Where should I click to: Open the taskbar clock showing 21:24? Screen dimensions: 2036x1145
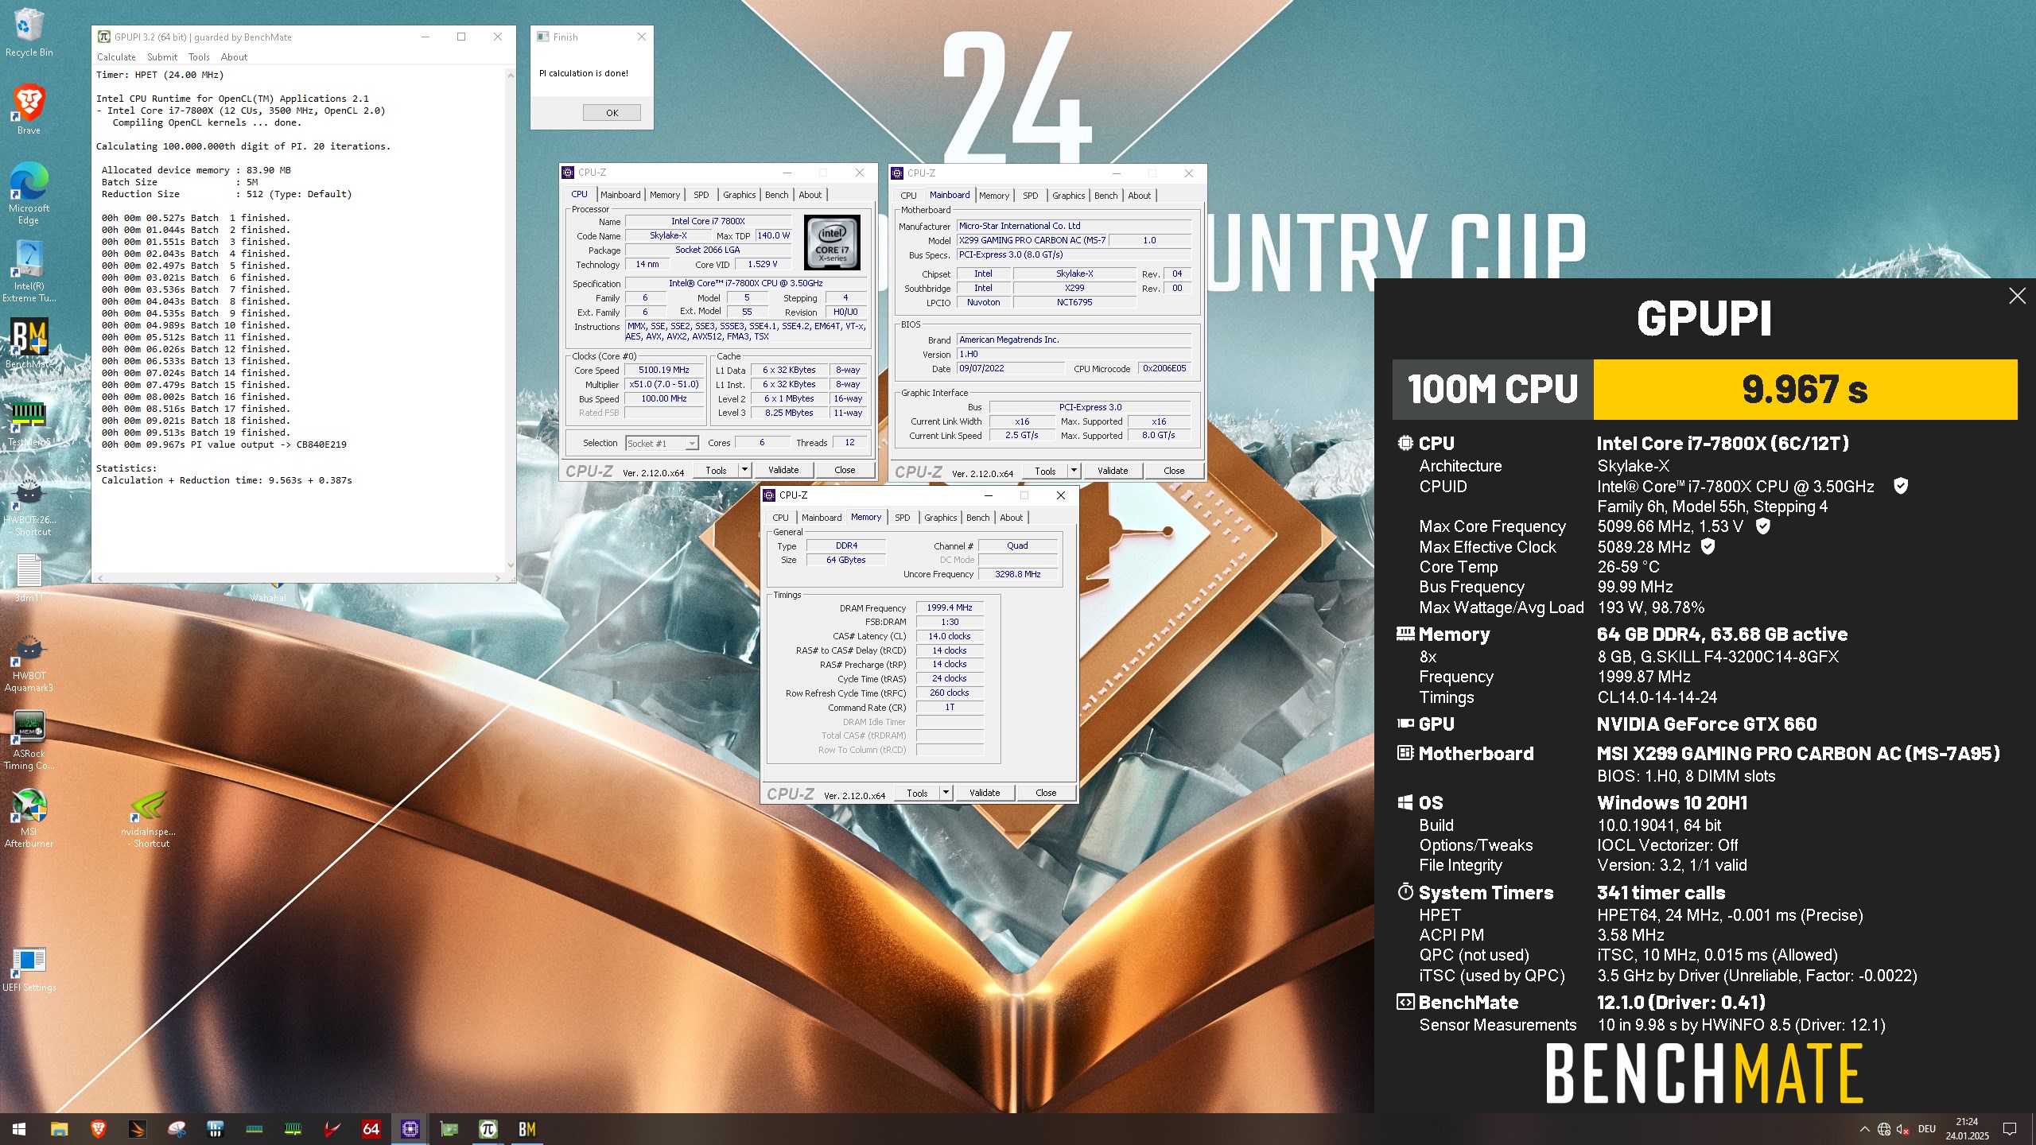[1967, 1129]
